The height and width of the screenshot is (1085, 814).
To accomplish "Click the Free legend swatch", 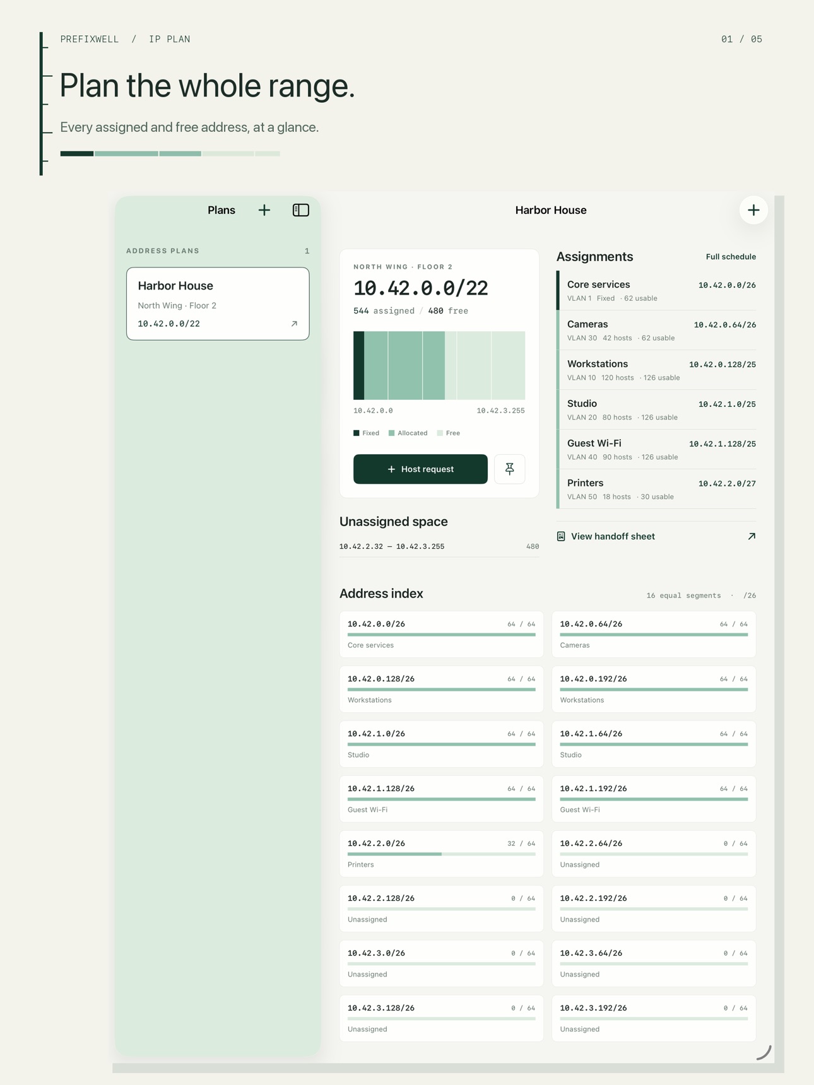I will click(x=440, y=433).
